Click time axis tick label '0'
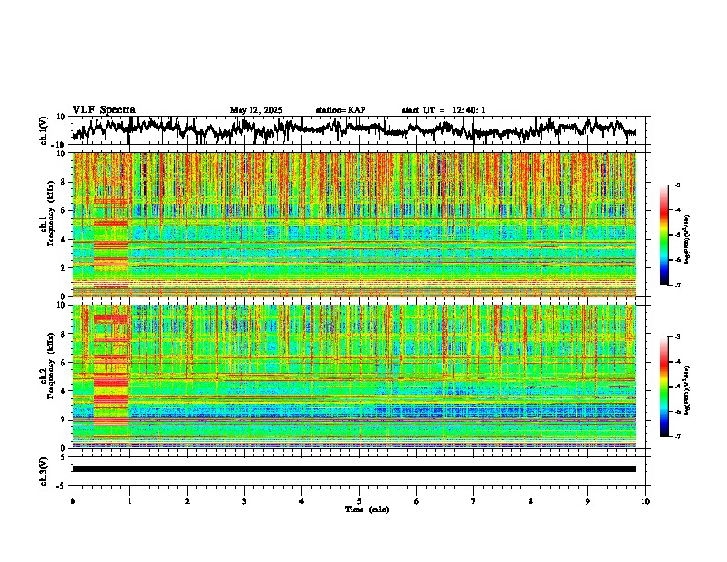The image size is (727, 562). (73, 501)
